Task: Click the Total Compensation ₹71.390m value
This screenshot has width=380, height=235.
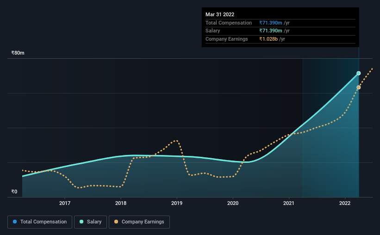Action: coord(270,23)
